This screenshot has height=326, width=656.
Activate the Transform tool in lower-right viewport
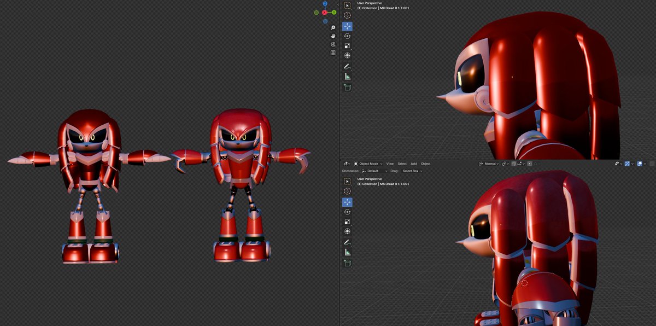[x=347, y=231]
